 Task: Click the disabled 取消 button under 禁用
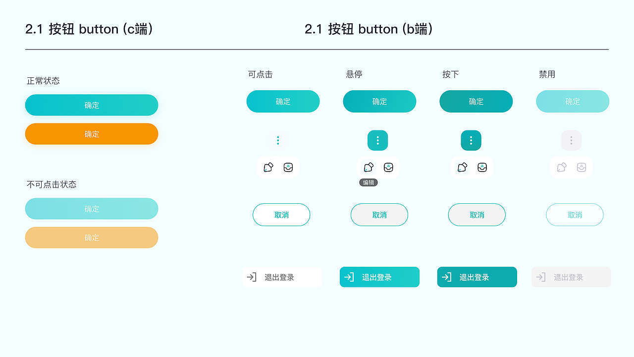click(575, 215)
